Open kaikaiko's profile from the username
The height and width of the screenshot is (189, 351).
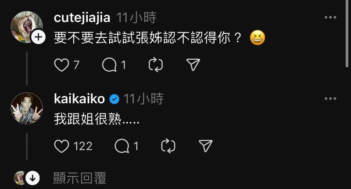click(x=79, y=98)
